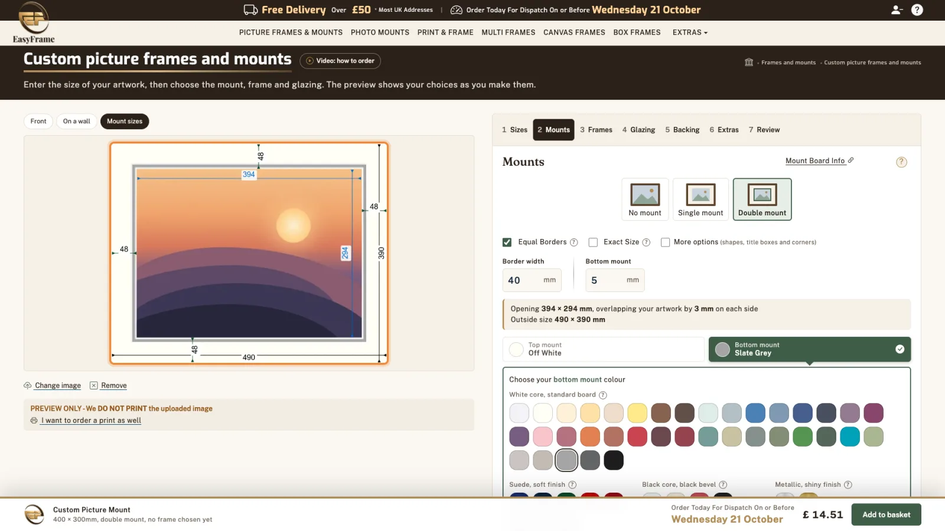Pick the bright yellow colour swatch
This screenshot has width=945, height=531.
[637, 413]
